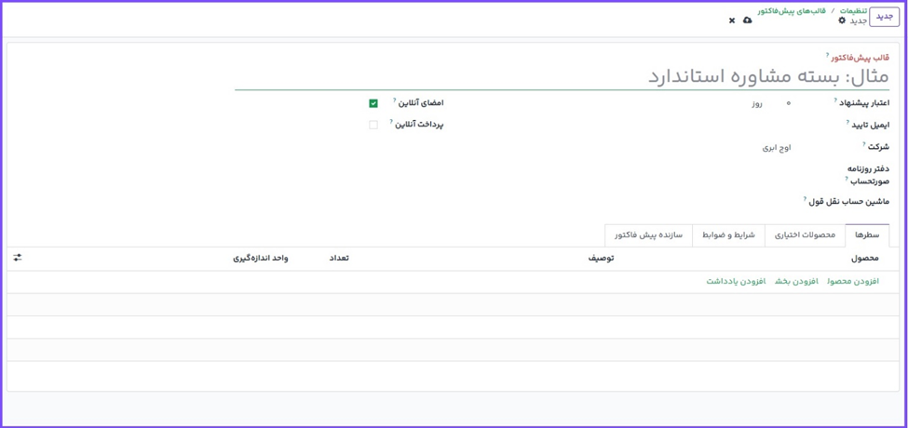Switch to the محصولات اختیاری tab

(x=805, y=235)
